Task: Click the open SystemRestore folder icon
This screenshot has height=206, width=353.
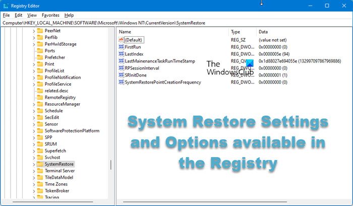Action: pos(40,164)
